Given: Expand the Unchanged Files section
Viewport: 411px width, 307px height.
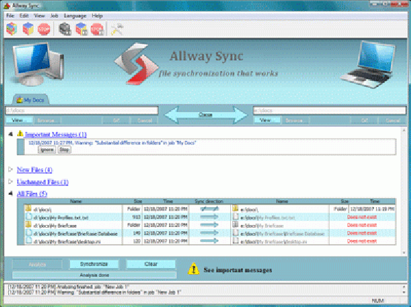Looking at the screenshot, I should click(x=10, y=182).
